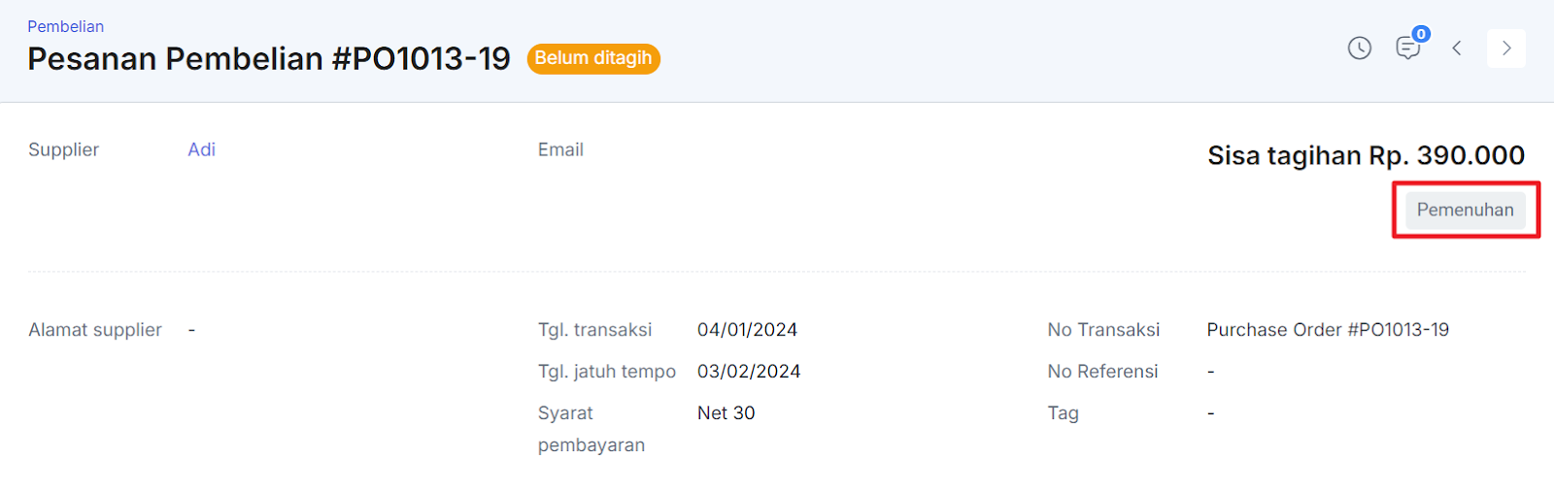Open supplier link Adi

point(201,149)
